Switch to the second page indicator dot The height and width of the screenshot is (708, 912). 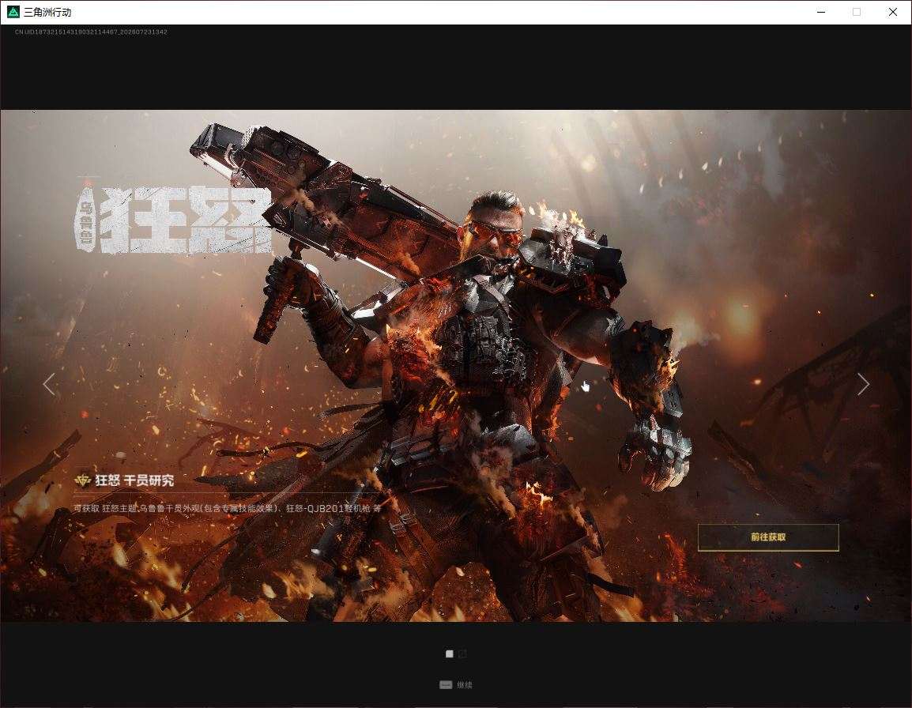click(x=462, y=654)
